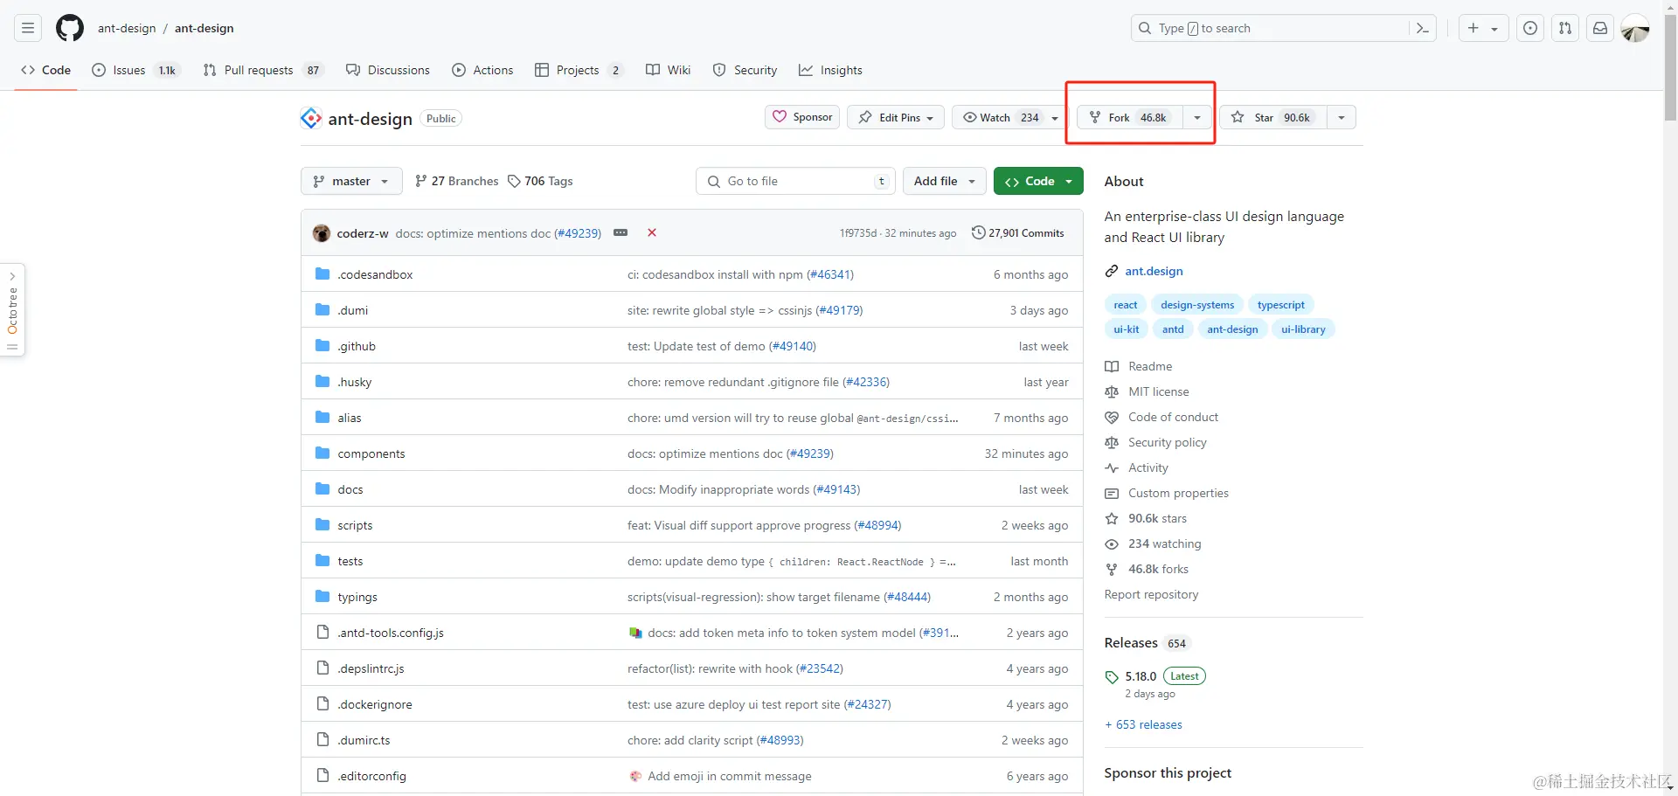View the 234 watching link
Viewport: 1678px width, 796px height.
point(1164,543)
